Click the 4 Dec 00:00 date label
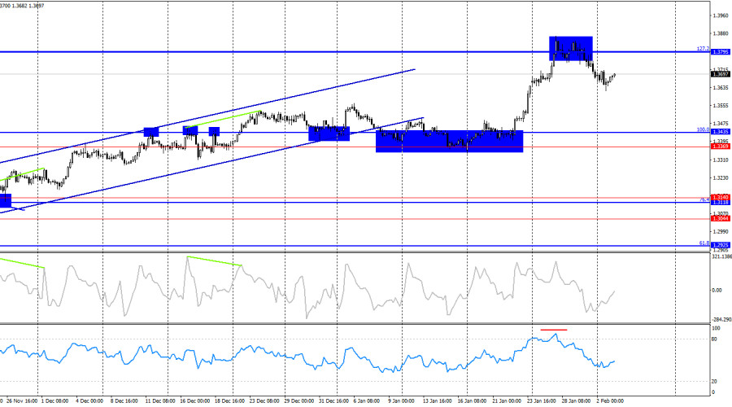Viewport: 732px width, 407px height. [x=89, y=401]
